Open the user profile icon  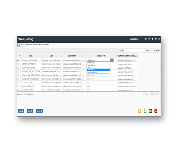pos(152,39)
